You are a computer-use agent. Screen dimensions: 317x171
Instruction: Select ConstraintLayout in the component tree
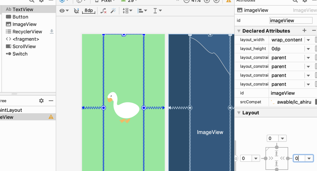(11, 110)
